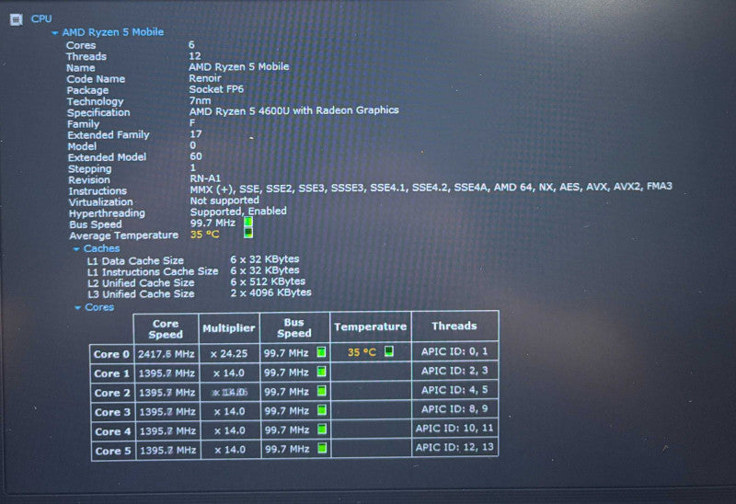Screen dimensions: 736x504
Task: Click the APIC ID: 0, 1 cell
Action: [x=454, y=351]
